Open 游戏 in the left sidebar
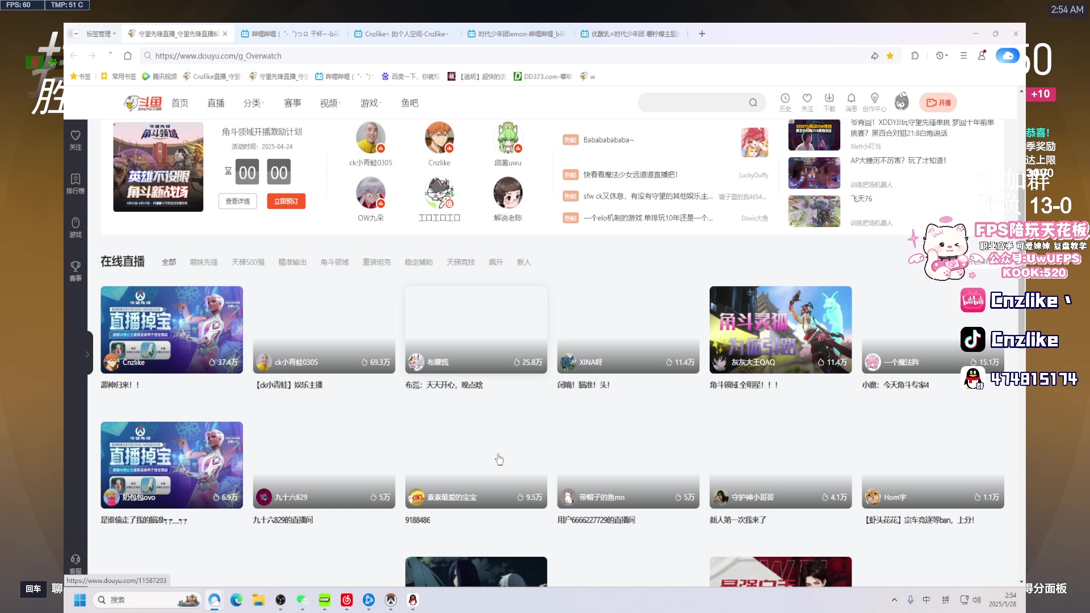1090x613 pixels. 76,228
